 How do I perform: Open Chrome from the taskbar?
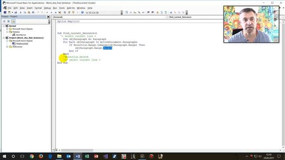pyautogui.click(x=32, y=156)
